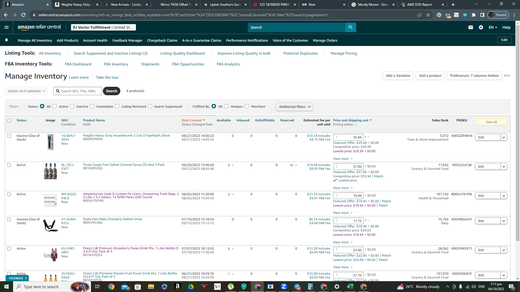The width and height of the screenshot is (520, 292).
Task: Open Windows Start menu
Action: [6, 287]
